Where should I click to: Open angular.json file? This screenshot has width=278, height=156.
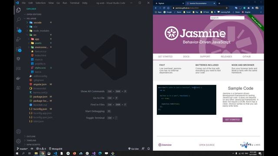pos(40,84)
